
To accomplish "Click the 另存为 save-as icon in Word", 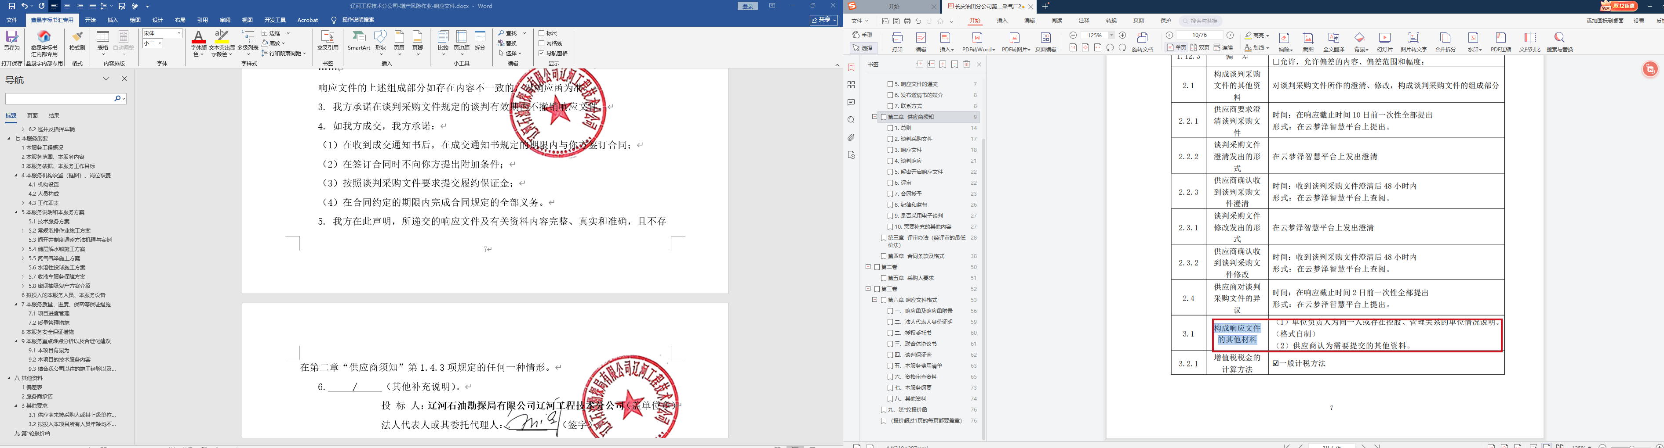I will click(x=11, y=41).
